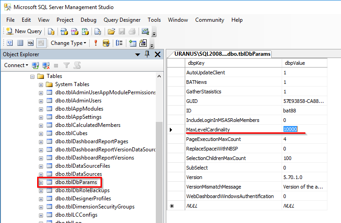The width and height of the screenshot is (341, 223).
Task: Click the Save floppy disk icon
Action: [122, 32]
